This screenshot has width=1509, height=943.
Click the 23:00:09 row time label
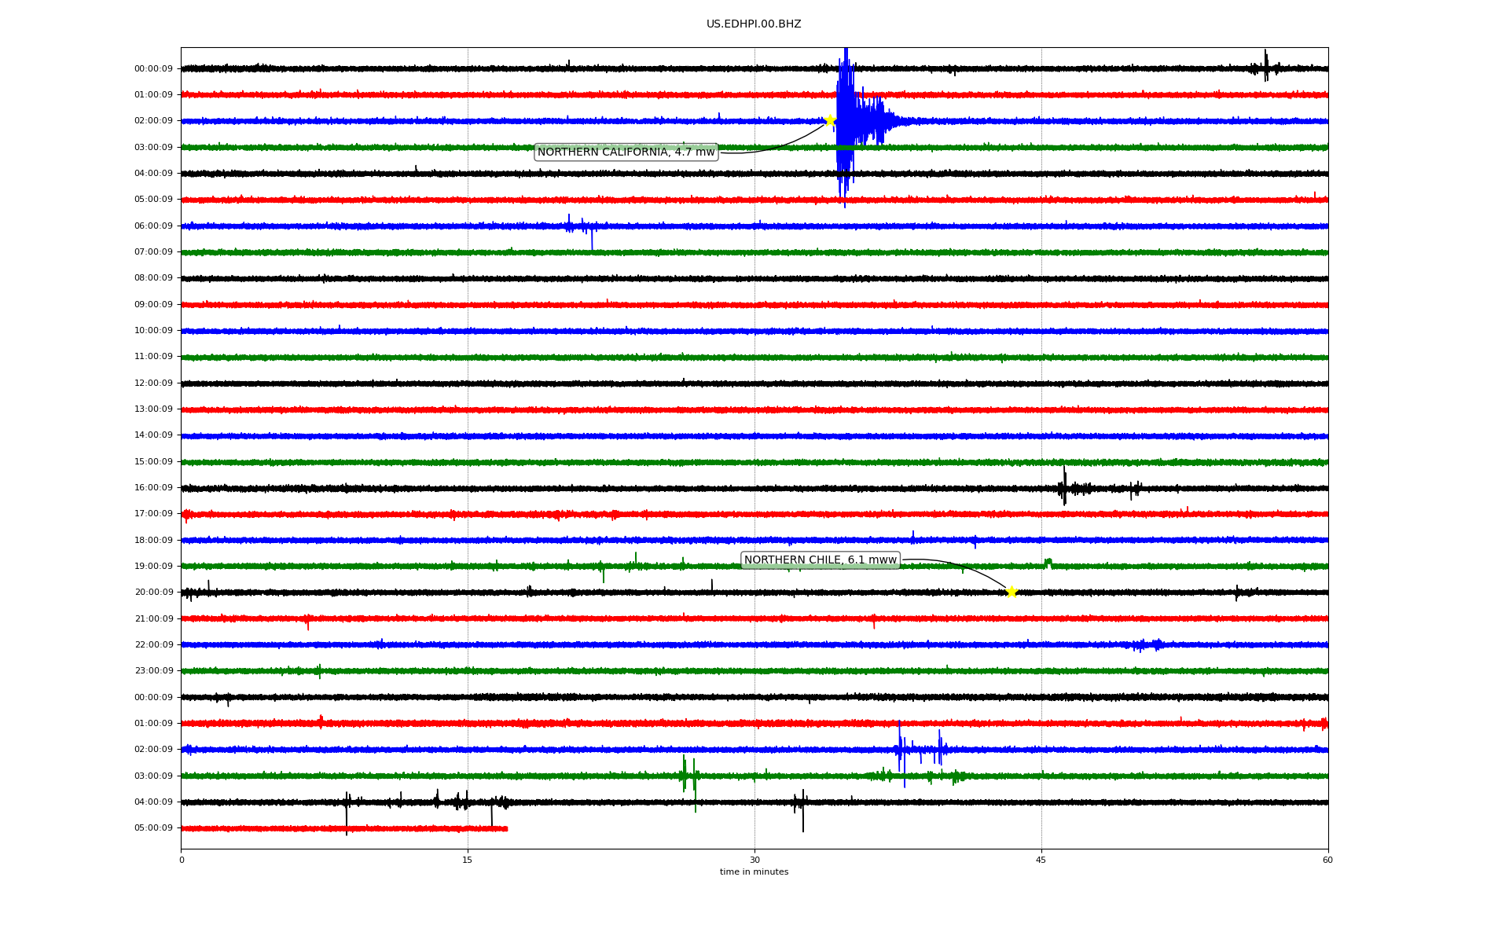point(153,671)
